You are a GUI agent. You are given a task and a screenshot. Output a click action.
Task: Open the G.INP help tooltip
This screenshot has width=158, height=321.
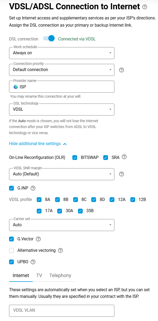tap(33, 188)
